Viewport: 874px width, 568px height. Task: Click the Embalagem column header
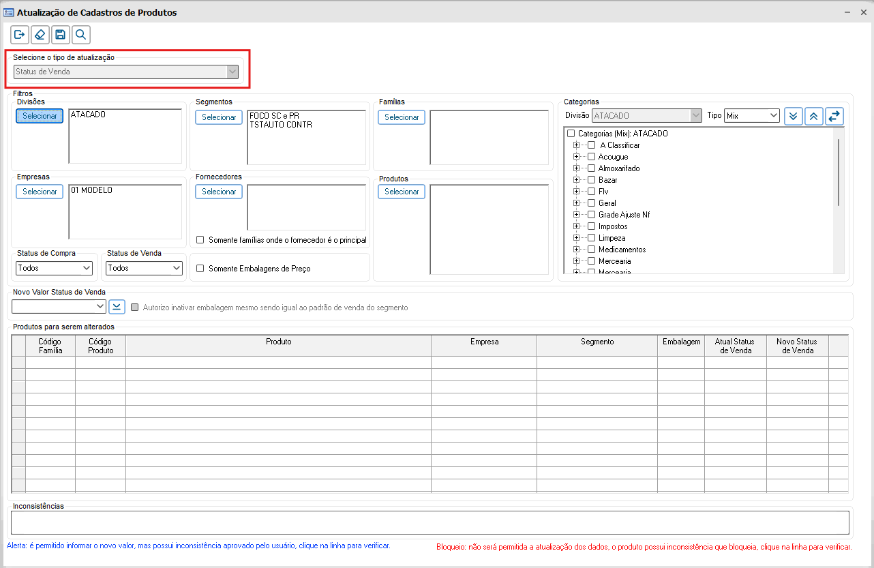tap(681, 346)
